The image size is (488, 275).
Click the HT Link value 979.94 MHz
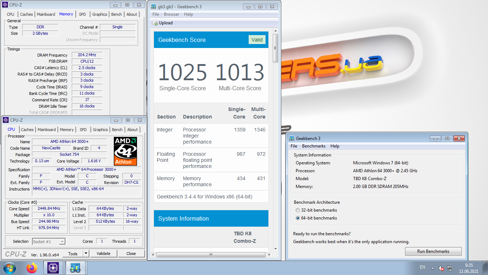tap(49, 228)
